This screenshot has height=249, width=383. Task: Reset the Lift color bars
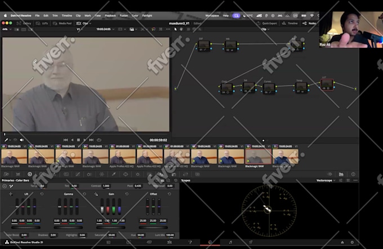click(x=42, y=194)
